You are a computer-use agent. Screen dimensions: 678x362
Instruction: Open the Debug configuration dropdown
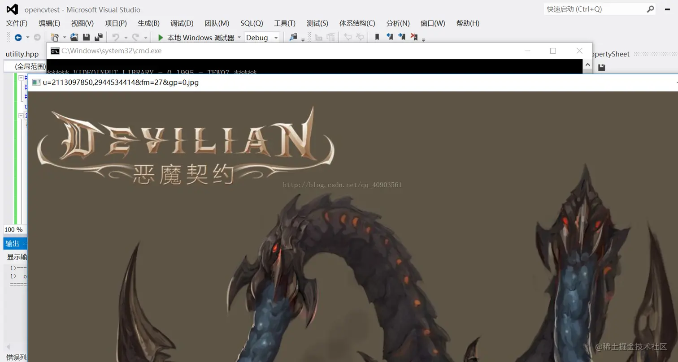tap(262, 38)
